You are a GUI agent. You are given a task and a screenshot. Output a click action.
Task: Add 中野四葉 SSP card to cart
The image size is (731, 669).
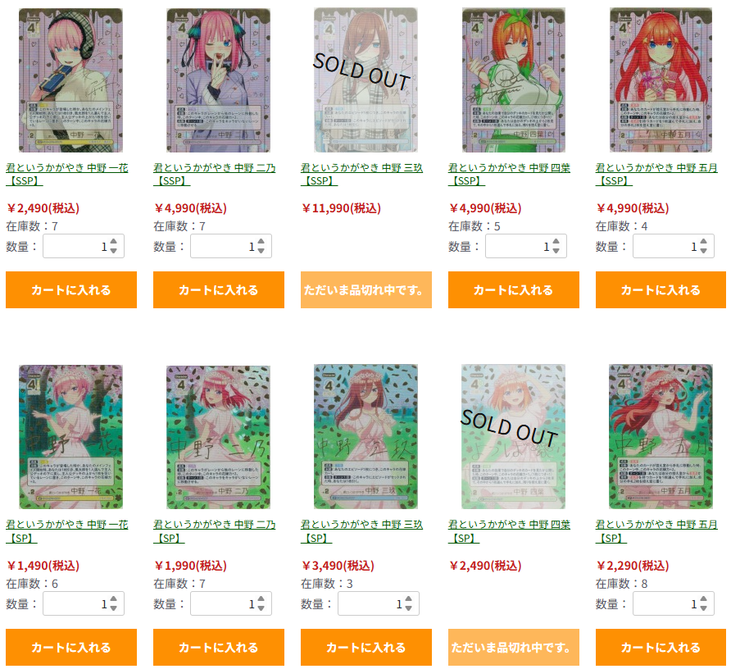[x=513, y=289]
